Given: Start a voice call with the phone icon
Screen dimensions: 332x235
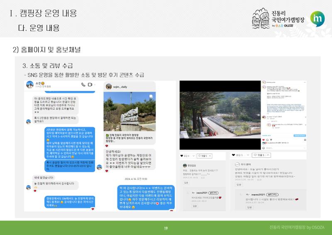Looking at the screenshot, I should coord(83,85).
